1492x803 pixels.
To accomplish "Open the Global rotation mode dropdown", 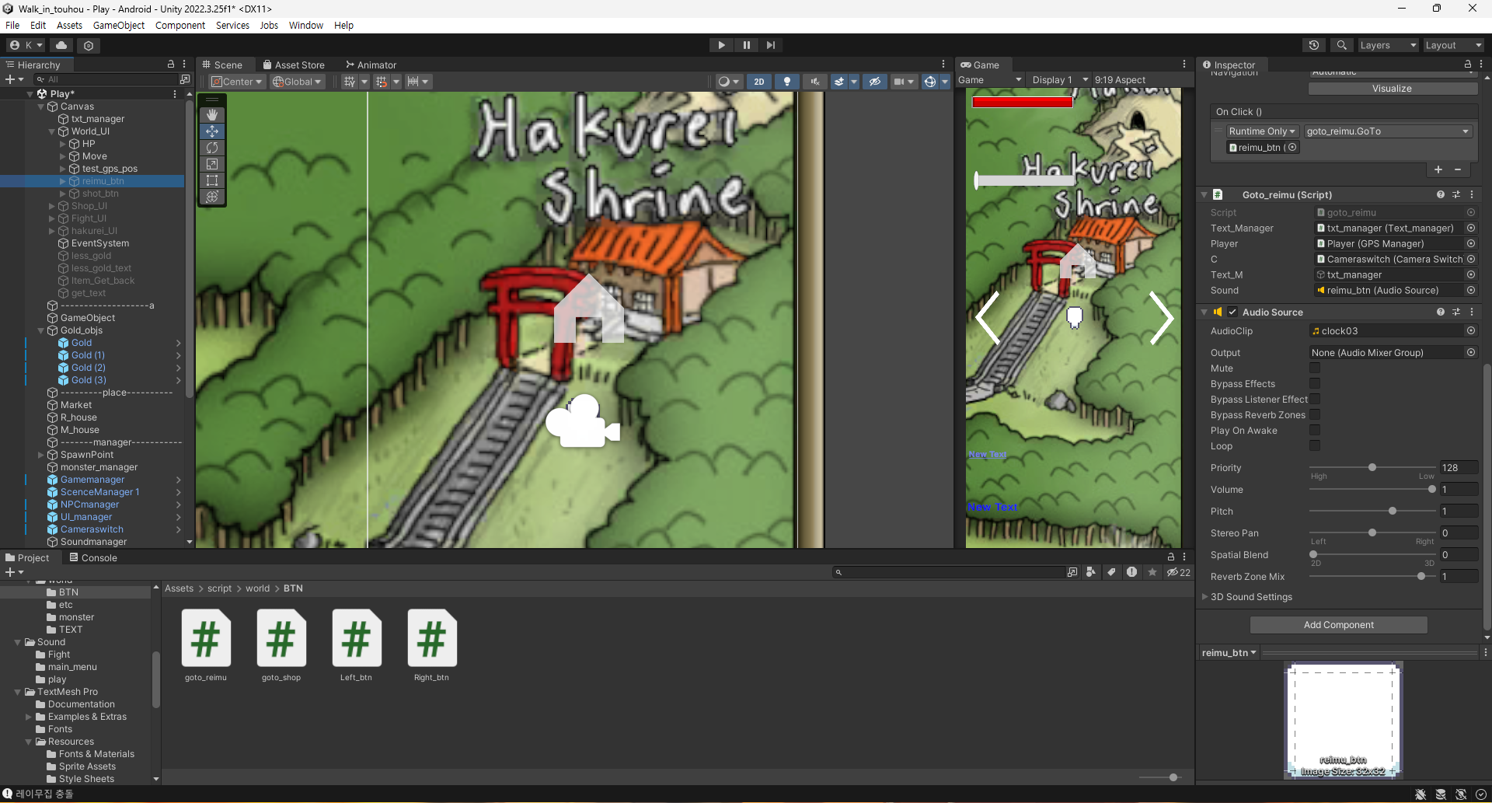I will [297, 82].
